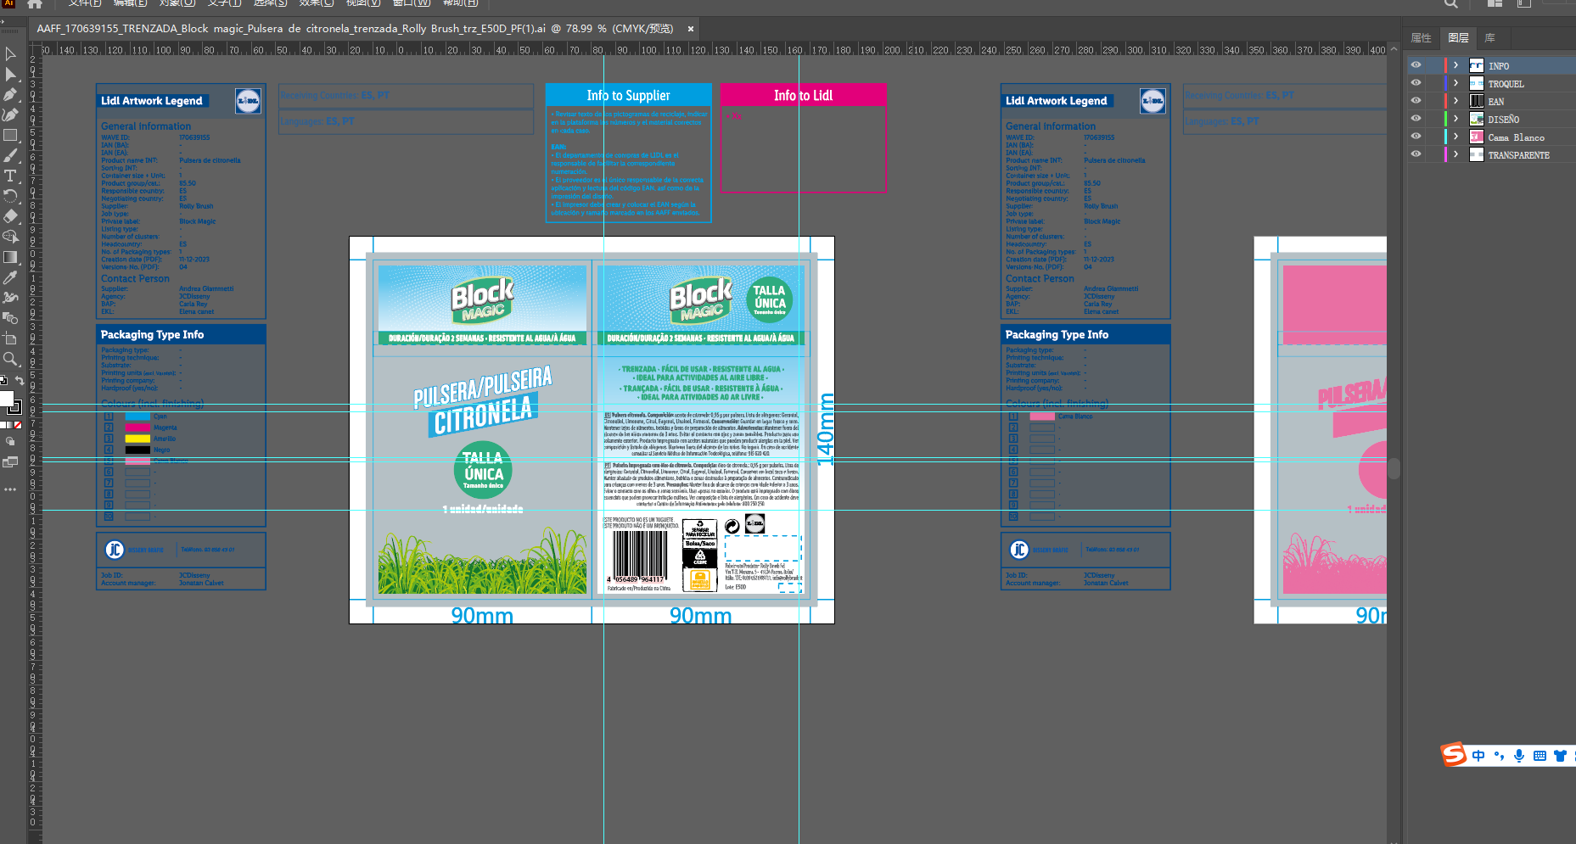Select the TRANSPARENTE layer row

pyautogui.click(x=1490, y=154)
